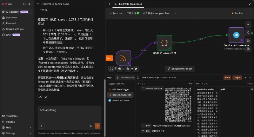Click the tidy up workflow broom icon
254x137 pixels.
coord(136,69)
